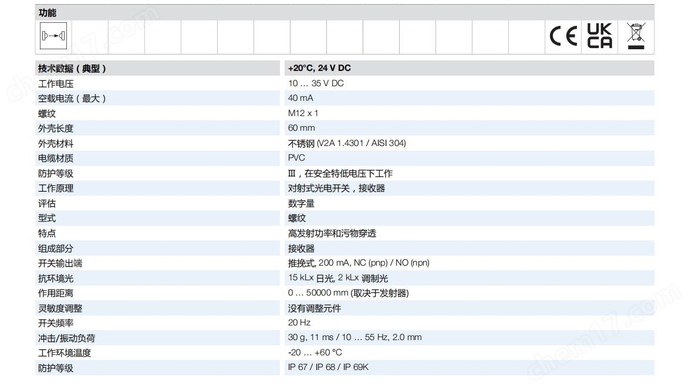The width and height of the screenshot is (689, 387).
Task: Select the 螺纹 value beside 型式
Action: (297, 218)
